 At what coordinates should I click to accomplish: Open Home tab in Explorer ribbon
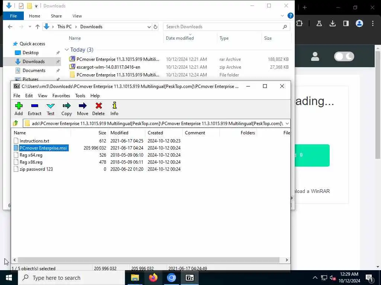tap(35, 16)
